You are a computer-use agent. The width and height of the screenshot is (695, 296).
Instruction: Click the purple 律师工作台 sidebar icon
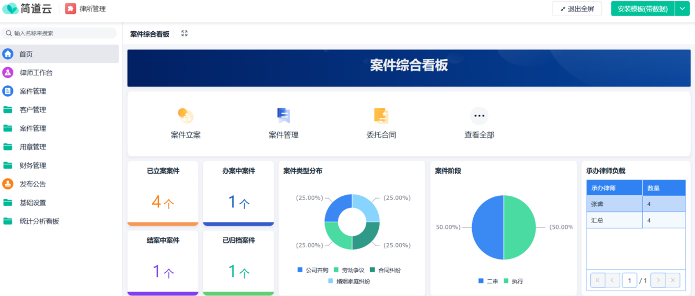8,72
